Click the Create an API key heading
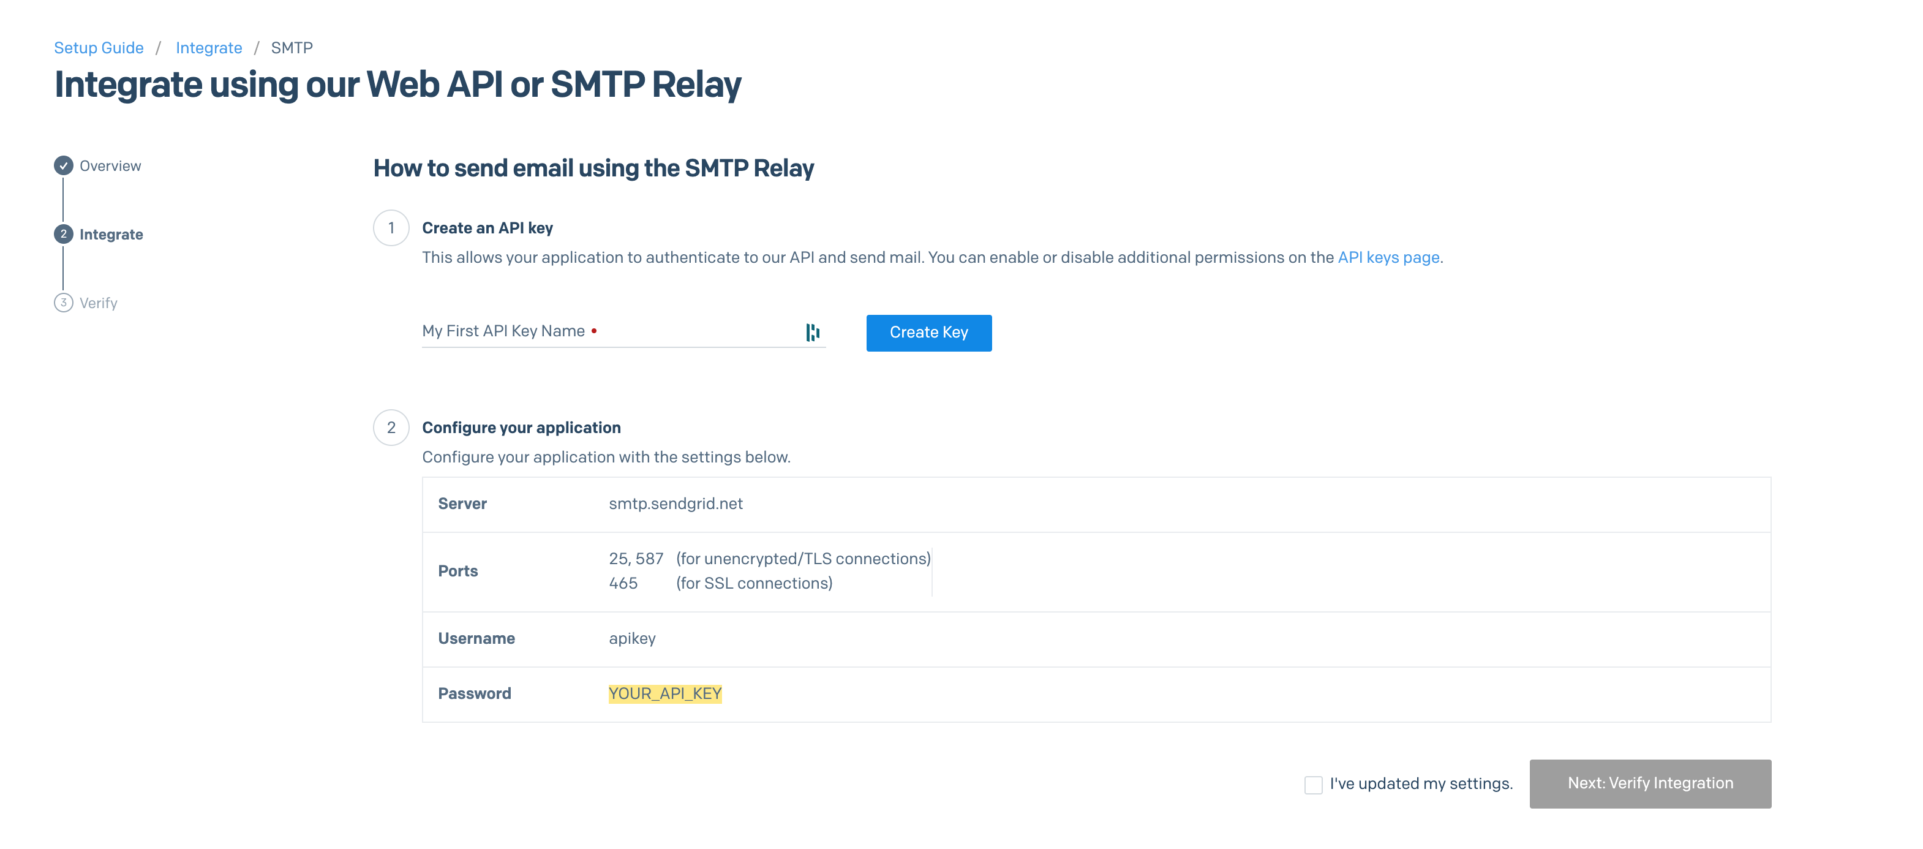1923x849 pixels. (x=487, y=228)
